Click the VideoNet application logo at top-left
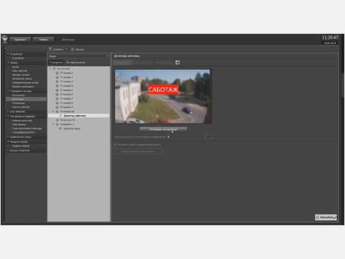This screenshot has width=345, height=259. coord(5,39)
